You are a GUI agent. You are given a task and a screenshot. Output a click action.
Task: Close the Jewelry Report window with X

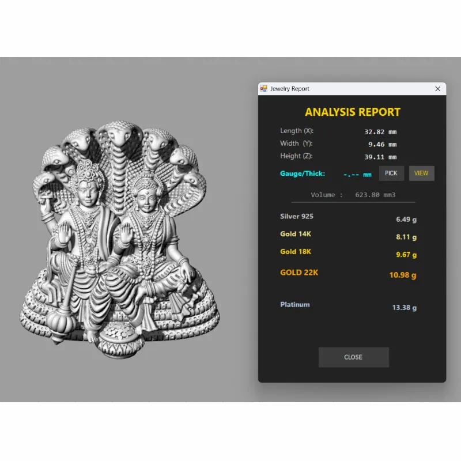[437, 89]
